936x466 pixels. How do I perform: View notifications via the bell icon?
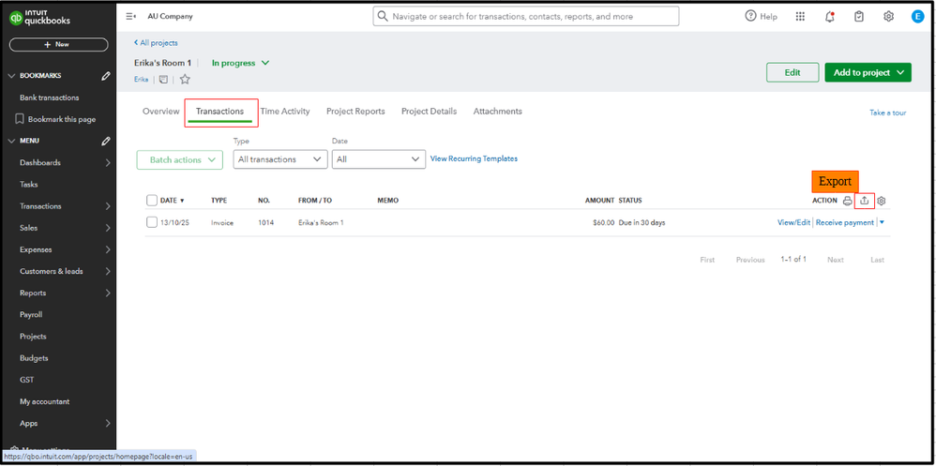[x=830, y=17]
